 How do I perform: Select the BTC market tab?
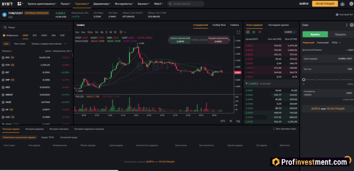pyautogui.click(x=35, y=35)
